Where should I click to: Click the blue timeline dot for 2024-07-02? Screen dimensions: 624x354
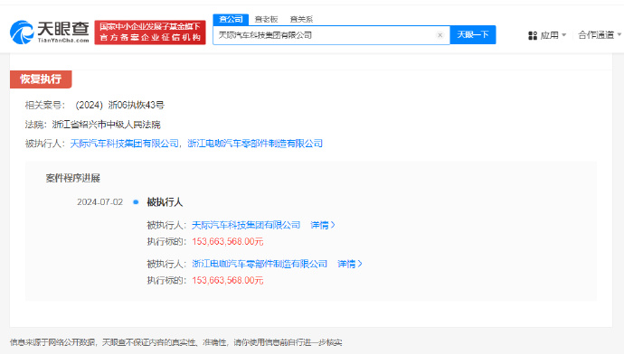point(136,202)
